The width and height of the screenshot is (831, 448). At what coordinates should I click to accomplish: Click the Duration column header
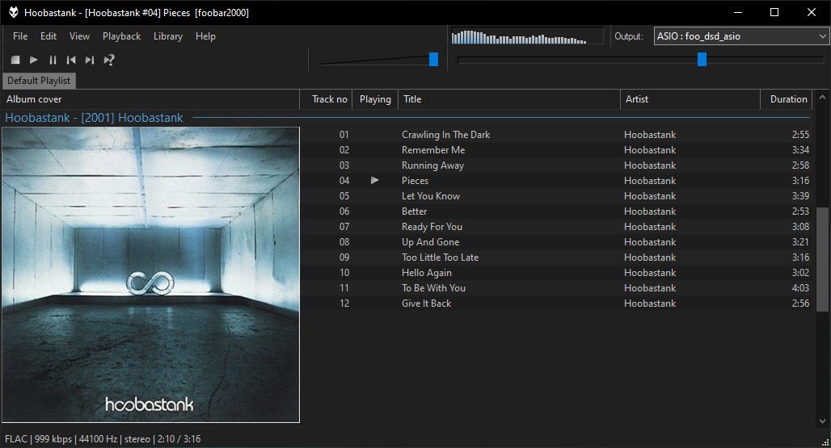(x=787, y=99)
